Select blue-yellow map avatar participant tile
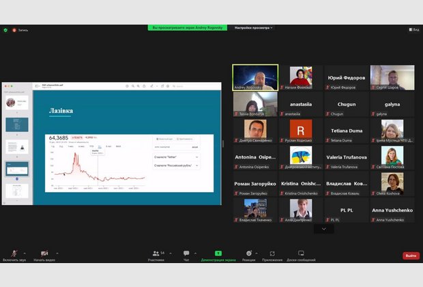Screen dimensions: 423x287 [x=301, y=157]
